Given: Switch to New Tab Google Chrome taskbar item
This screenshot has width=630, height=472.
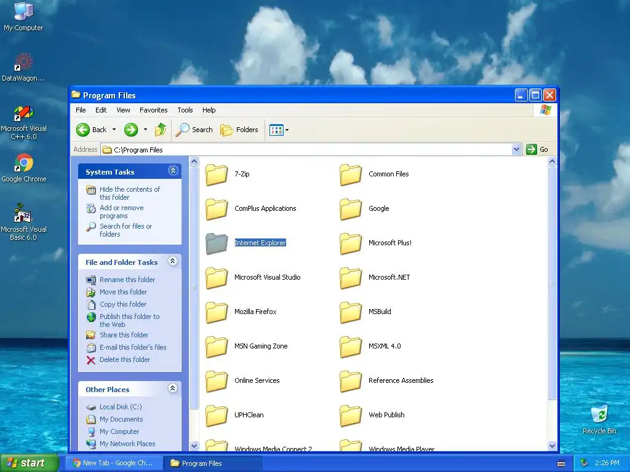Looking at the screenshot, I should [114, 463].
